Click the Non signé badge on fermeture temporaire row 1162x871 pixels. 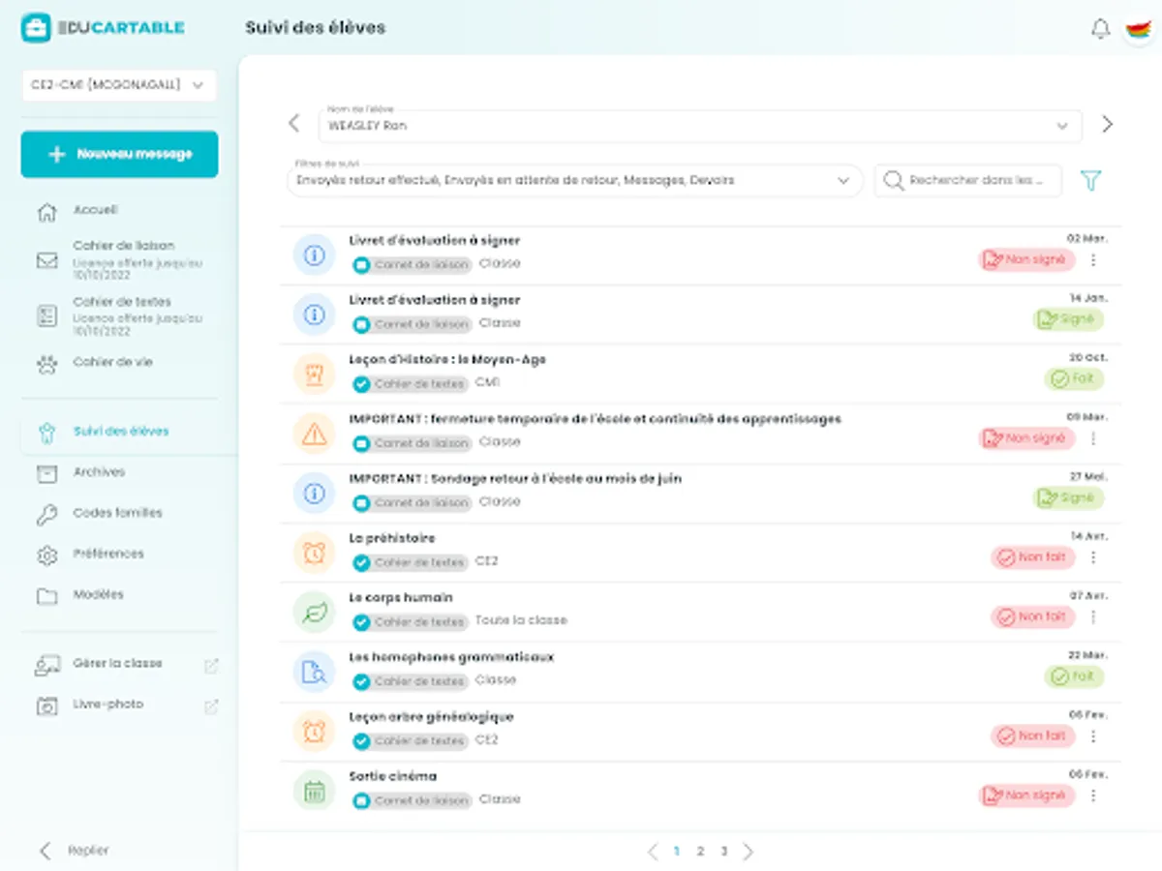pyautogui.click(x=1026, y=438)
